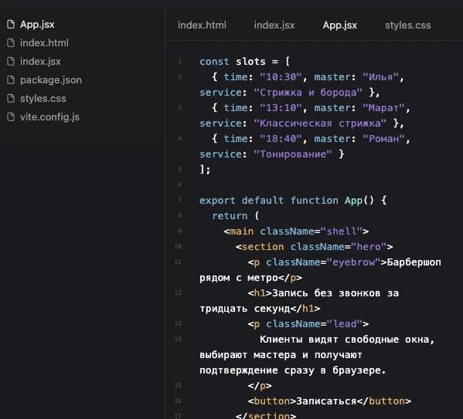463x419 pixels.
Task: Open App.jsx from the sidebar file list
Action: pyautogui.click(x=37, y=25)
